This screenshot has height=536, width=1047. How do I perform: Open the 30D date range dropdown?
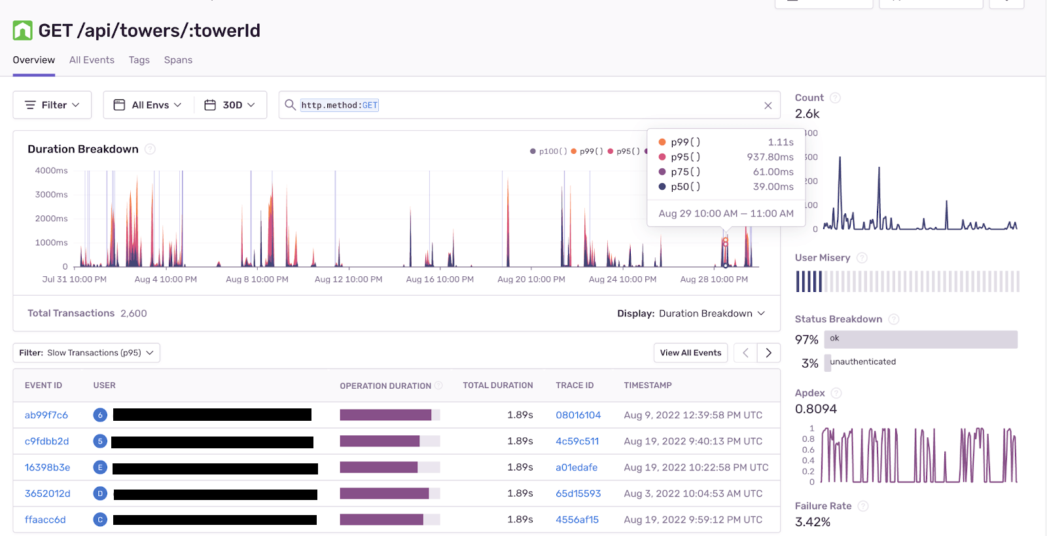pos(230,105)
